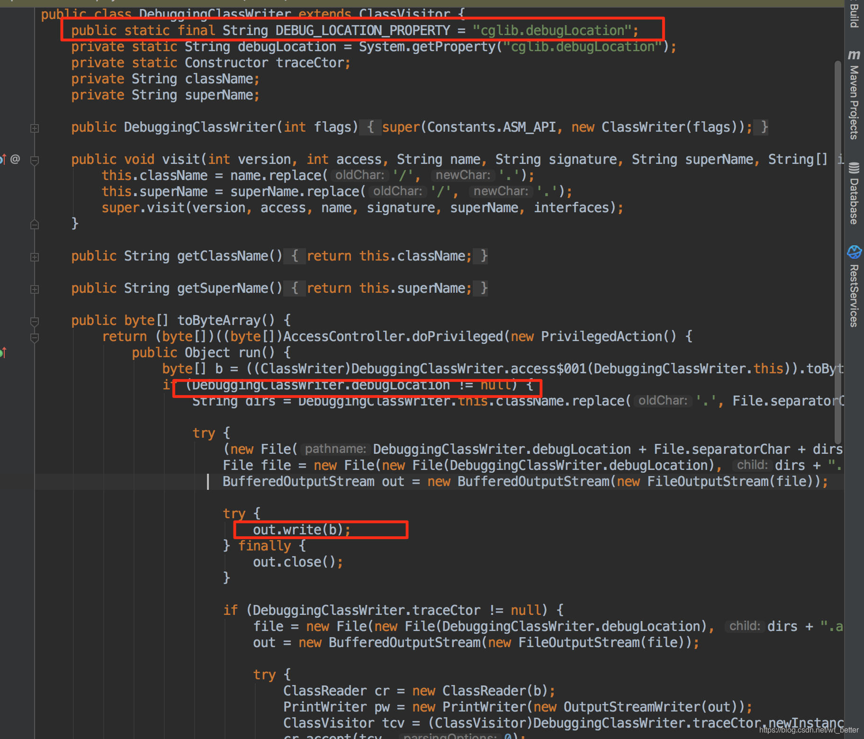Image resolution: width=864 pixels, height=739 pixels.
Task: Click the implements gutter icon beside run()
Action: [x=3, y=352]
